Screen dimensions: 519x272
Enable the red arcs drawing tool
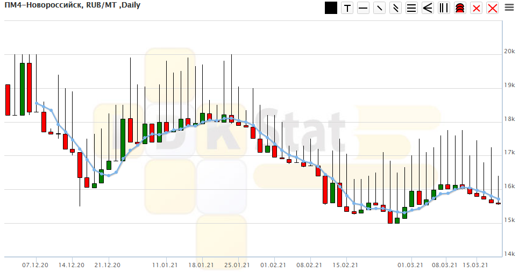coord(460,8)
